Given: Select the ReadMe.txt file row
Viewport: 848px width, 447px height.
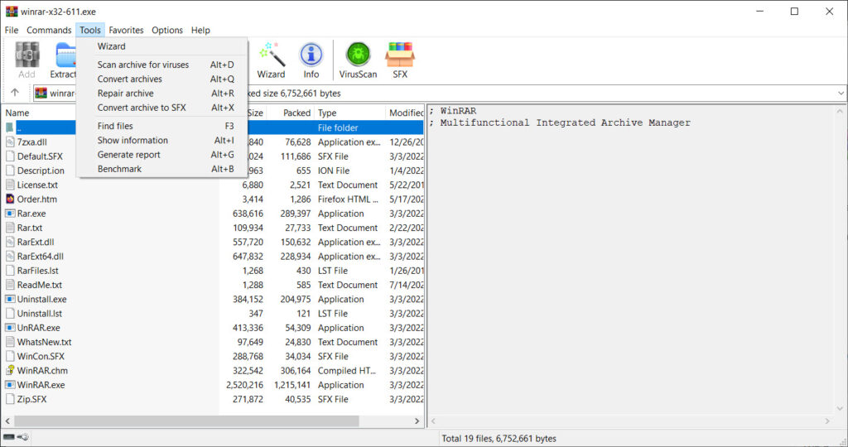Looking at the screenshot, I should pos(213,285).
